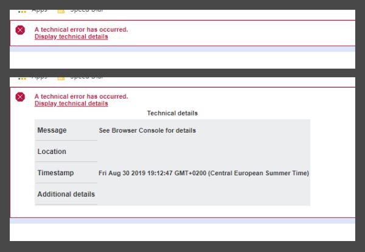Image resolution: width=365 pixels, height=252 pixels.
Task: Select the Fri Aug 30 2019 timestamp value
Action: coord(204,173)
